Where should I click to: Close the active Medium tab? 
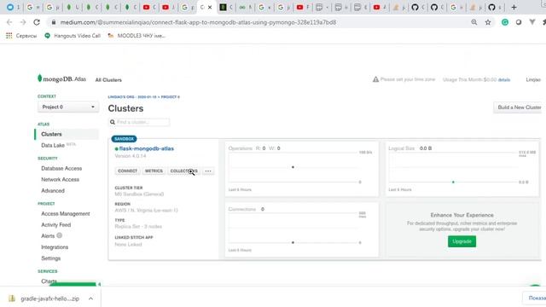tap(210, 7)
